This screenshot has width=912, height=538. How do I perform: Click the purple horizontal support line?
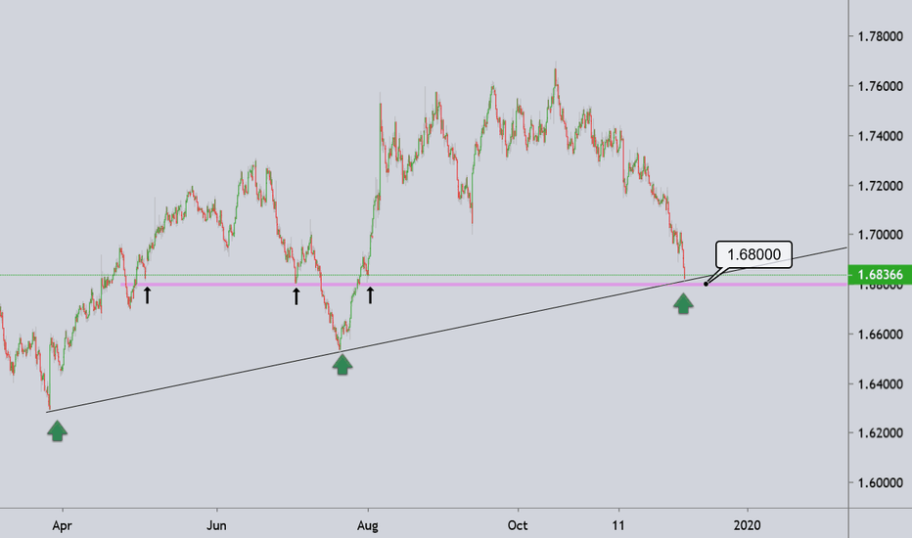point(489,285)
